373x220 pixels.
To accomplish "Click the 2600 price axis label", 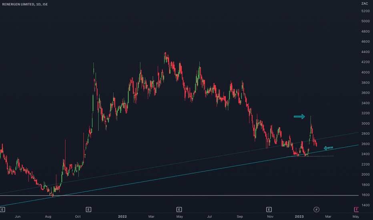I will (365, 144).
